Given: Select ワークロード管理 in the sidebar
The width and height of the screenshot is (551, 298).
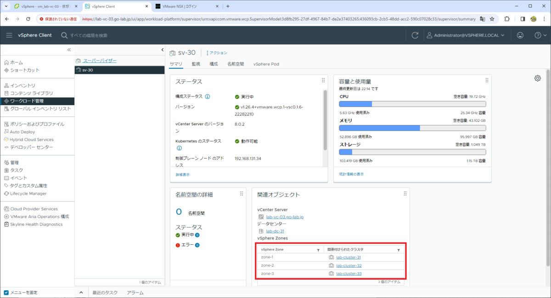Looking at the screenshot, I should pos(37,101).
